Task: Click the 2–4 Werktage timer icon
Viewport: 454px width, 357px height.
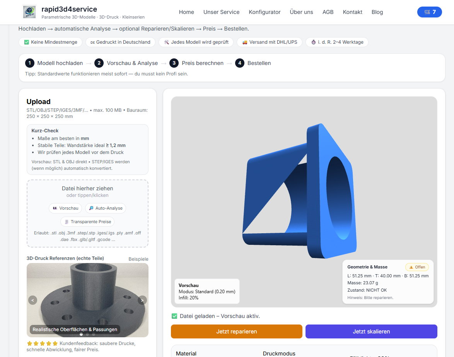Action: [314, 43]
